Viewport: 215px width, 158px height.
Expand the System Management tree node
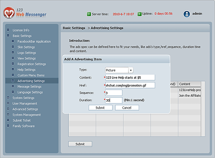coord(8,114)
